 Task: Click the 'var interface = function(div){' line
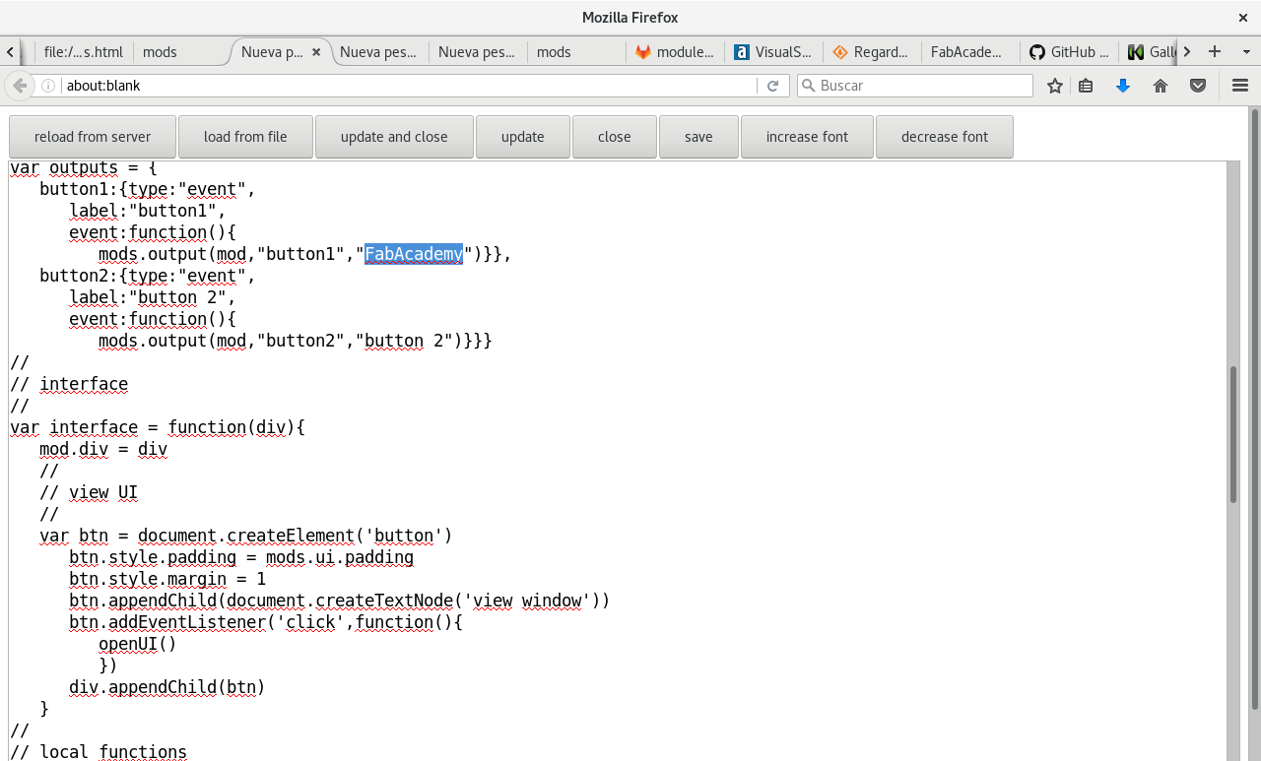click(x=158, y=427)
